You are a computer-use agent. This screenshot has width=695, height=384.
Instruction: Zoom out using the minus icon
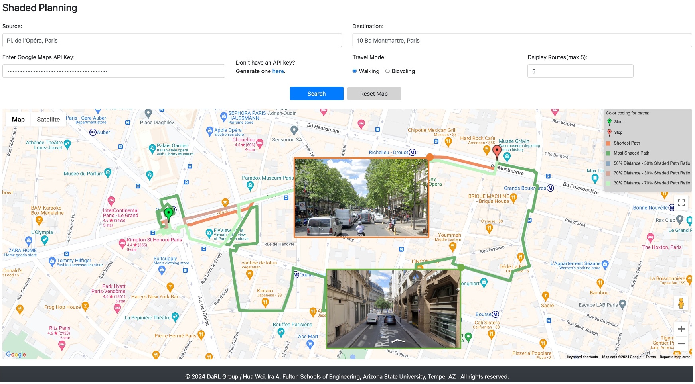click(682, 343)
